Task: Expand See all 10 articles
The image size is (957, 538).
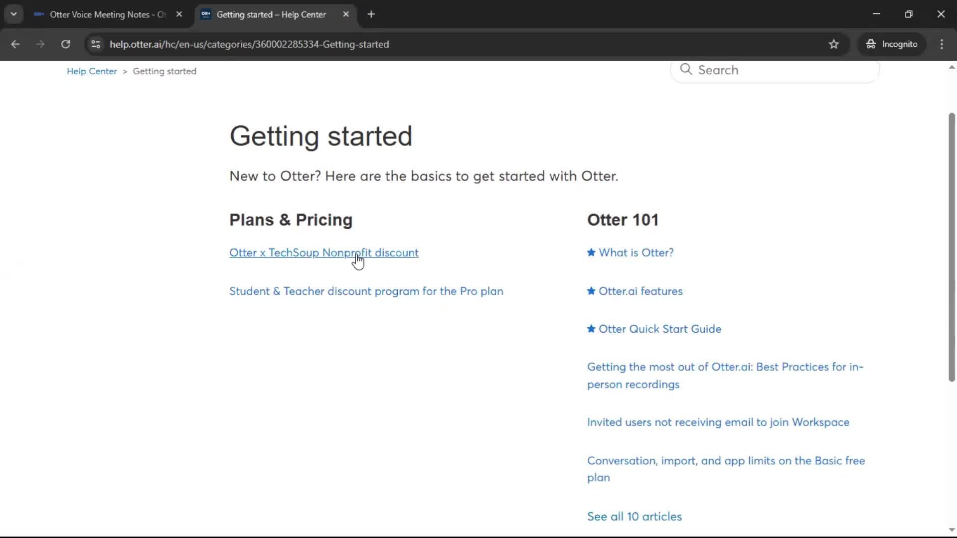Action: tap(634, 517)
